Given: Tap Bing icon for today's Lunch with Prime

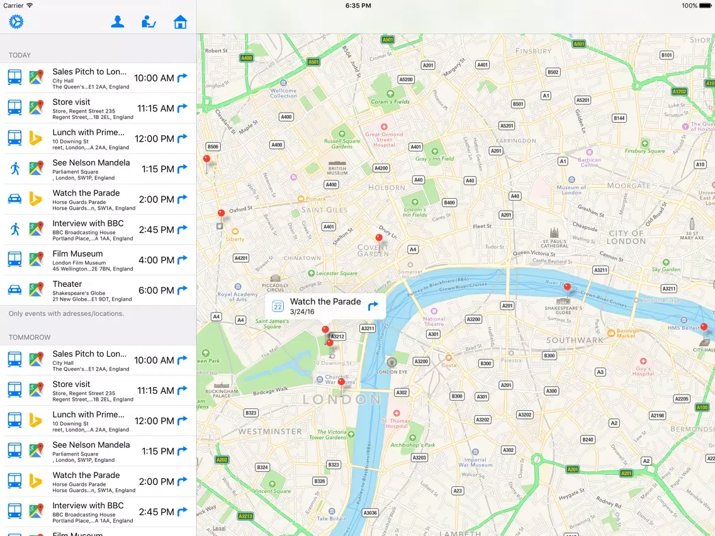Looking at the screenshot, I should [36, 138].
